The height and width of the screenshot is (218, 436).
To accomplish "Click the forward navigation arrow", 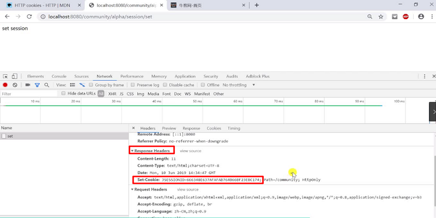I will pyautogui.click(x=18, y=17).
